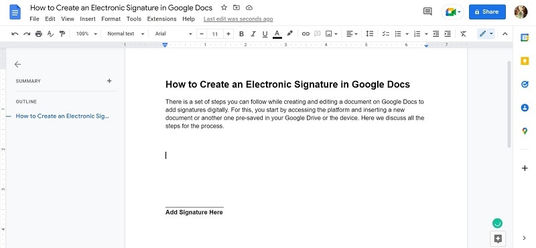Open the bulleted list options arrow

pyautogui.click(x=407, y=34)
